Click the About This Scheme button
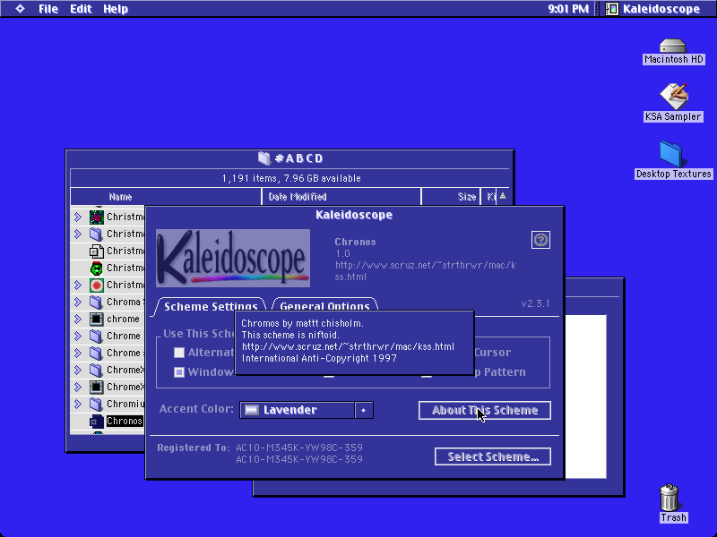 click(x=485, y=410)
